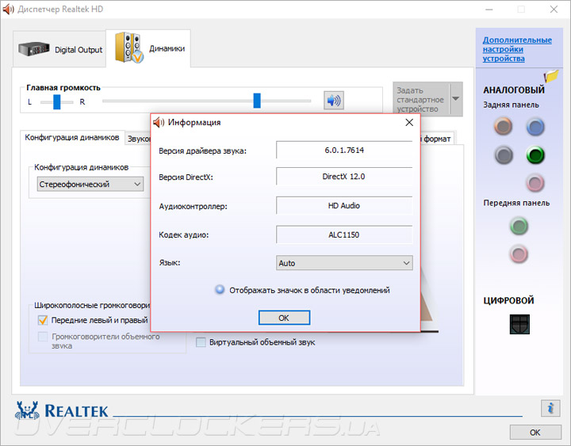Viewport: 571px width, 446px height.
Task: Click the ALC1150 codec field
Action: coord(344,234)
